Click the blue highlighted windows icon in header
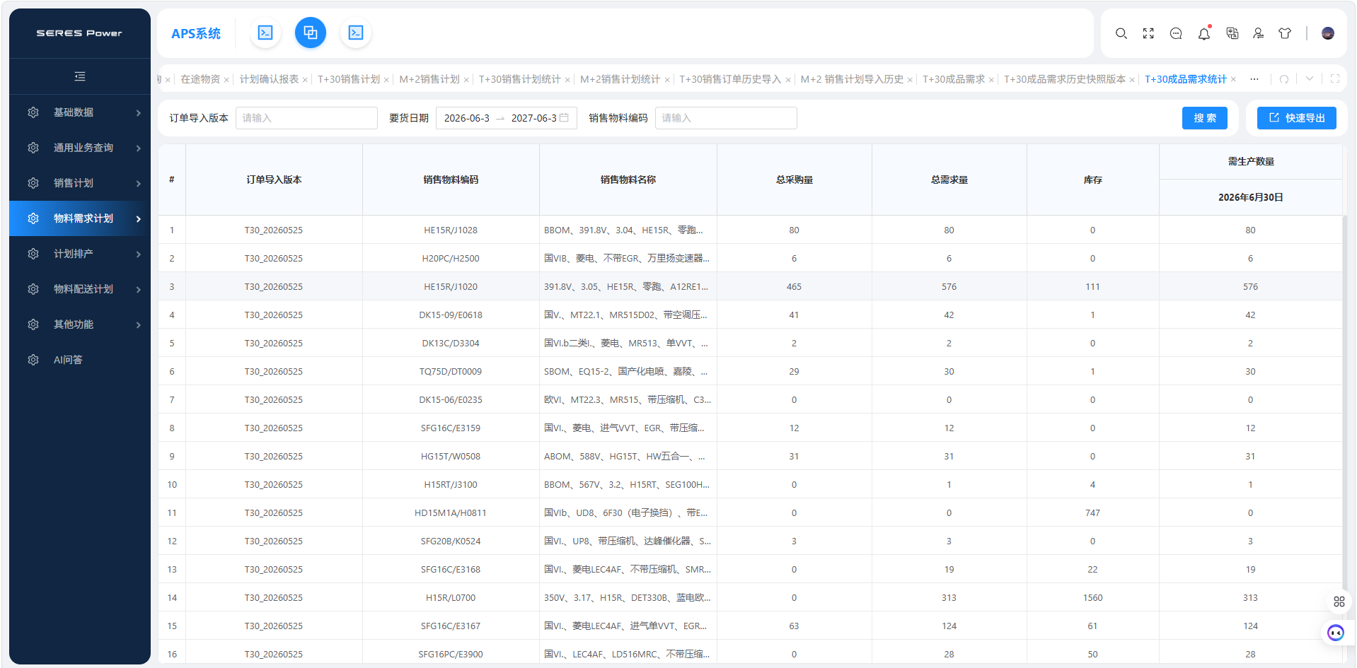This screenshot has height=668, width=1357. tap(311, 33)
